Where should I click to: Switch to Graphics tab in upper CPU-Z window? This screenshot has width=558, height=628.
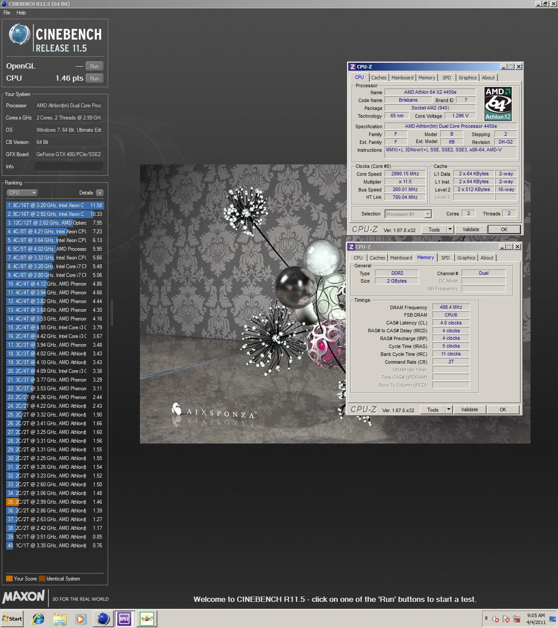point(468,78)
